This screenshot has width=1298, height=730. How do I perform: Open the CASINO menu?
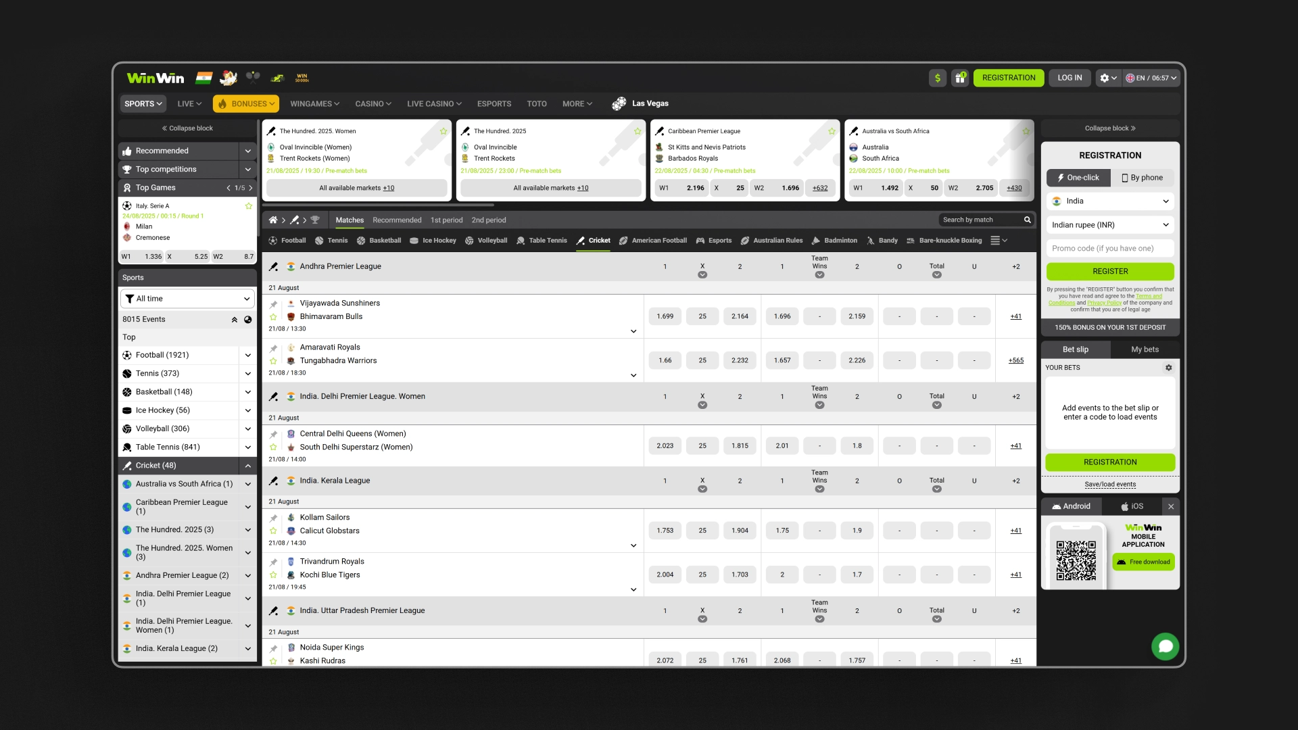coord(373,104)
